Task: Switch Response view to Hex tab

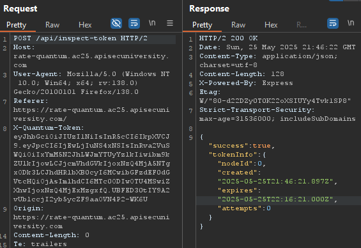Action: point(271,25)
